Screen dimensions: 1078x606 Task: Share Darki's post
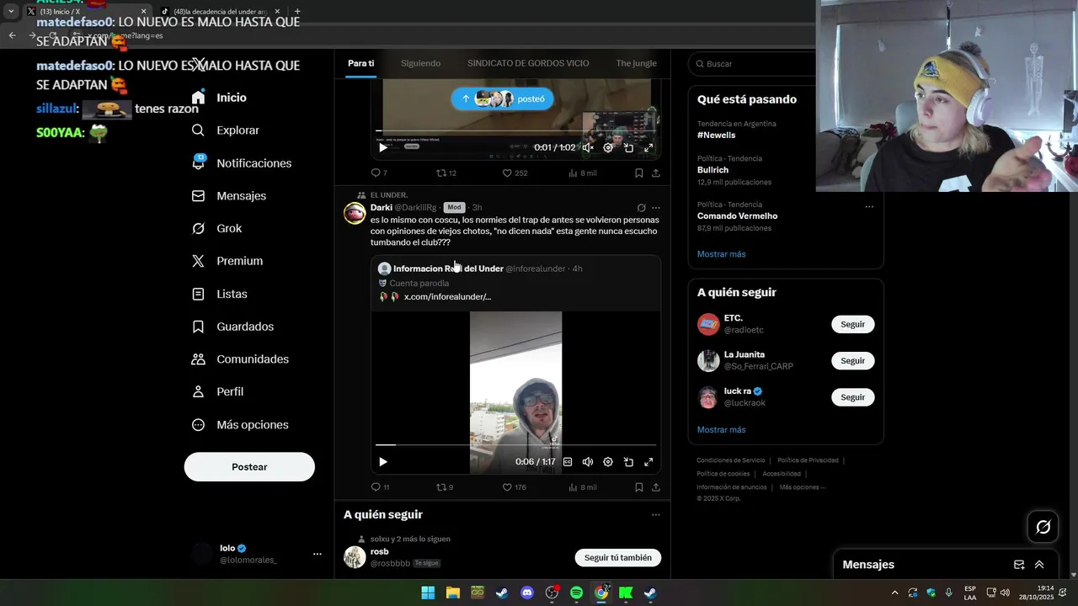pyautogui.click(x=656, y=487)
